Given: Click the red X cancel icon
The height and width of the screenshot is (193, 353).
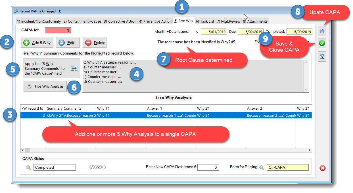Looking at the screenshot, I should 323,168.
